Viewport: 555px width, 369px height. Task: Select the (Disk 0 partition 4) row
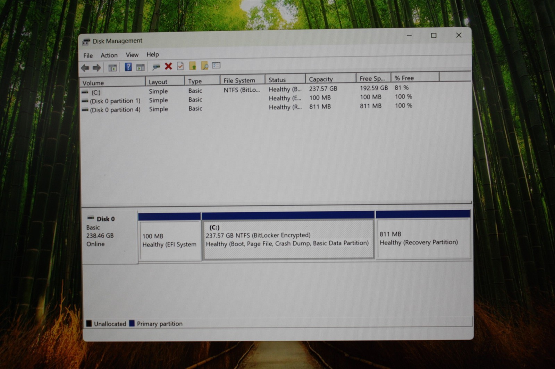click(x=246, y=108)
